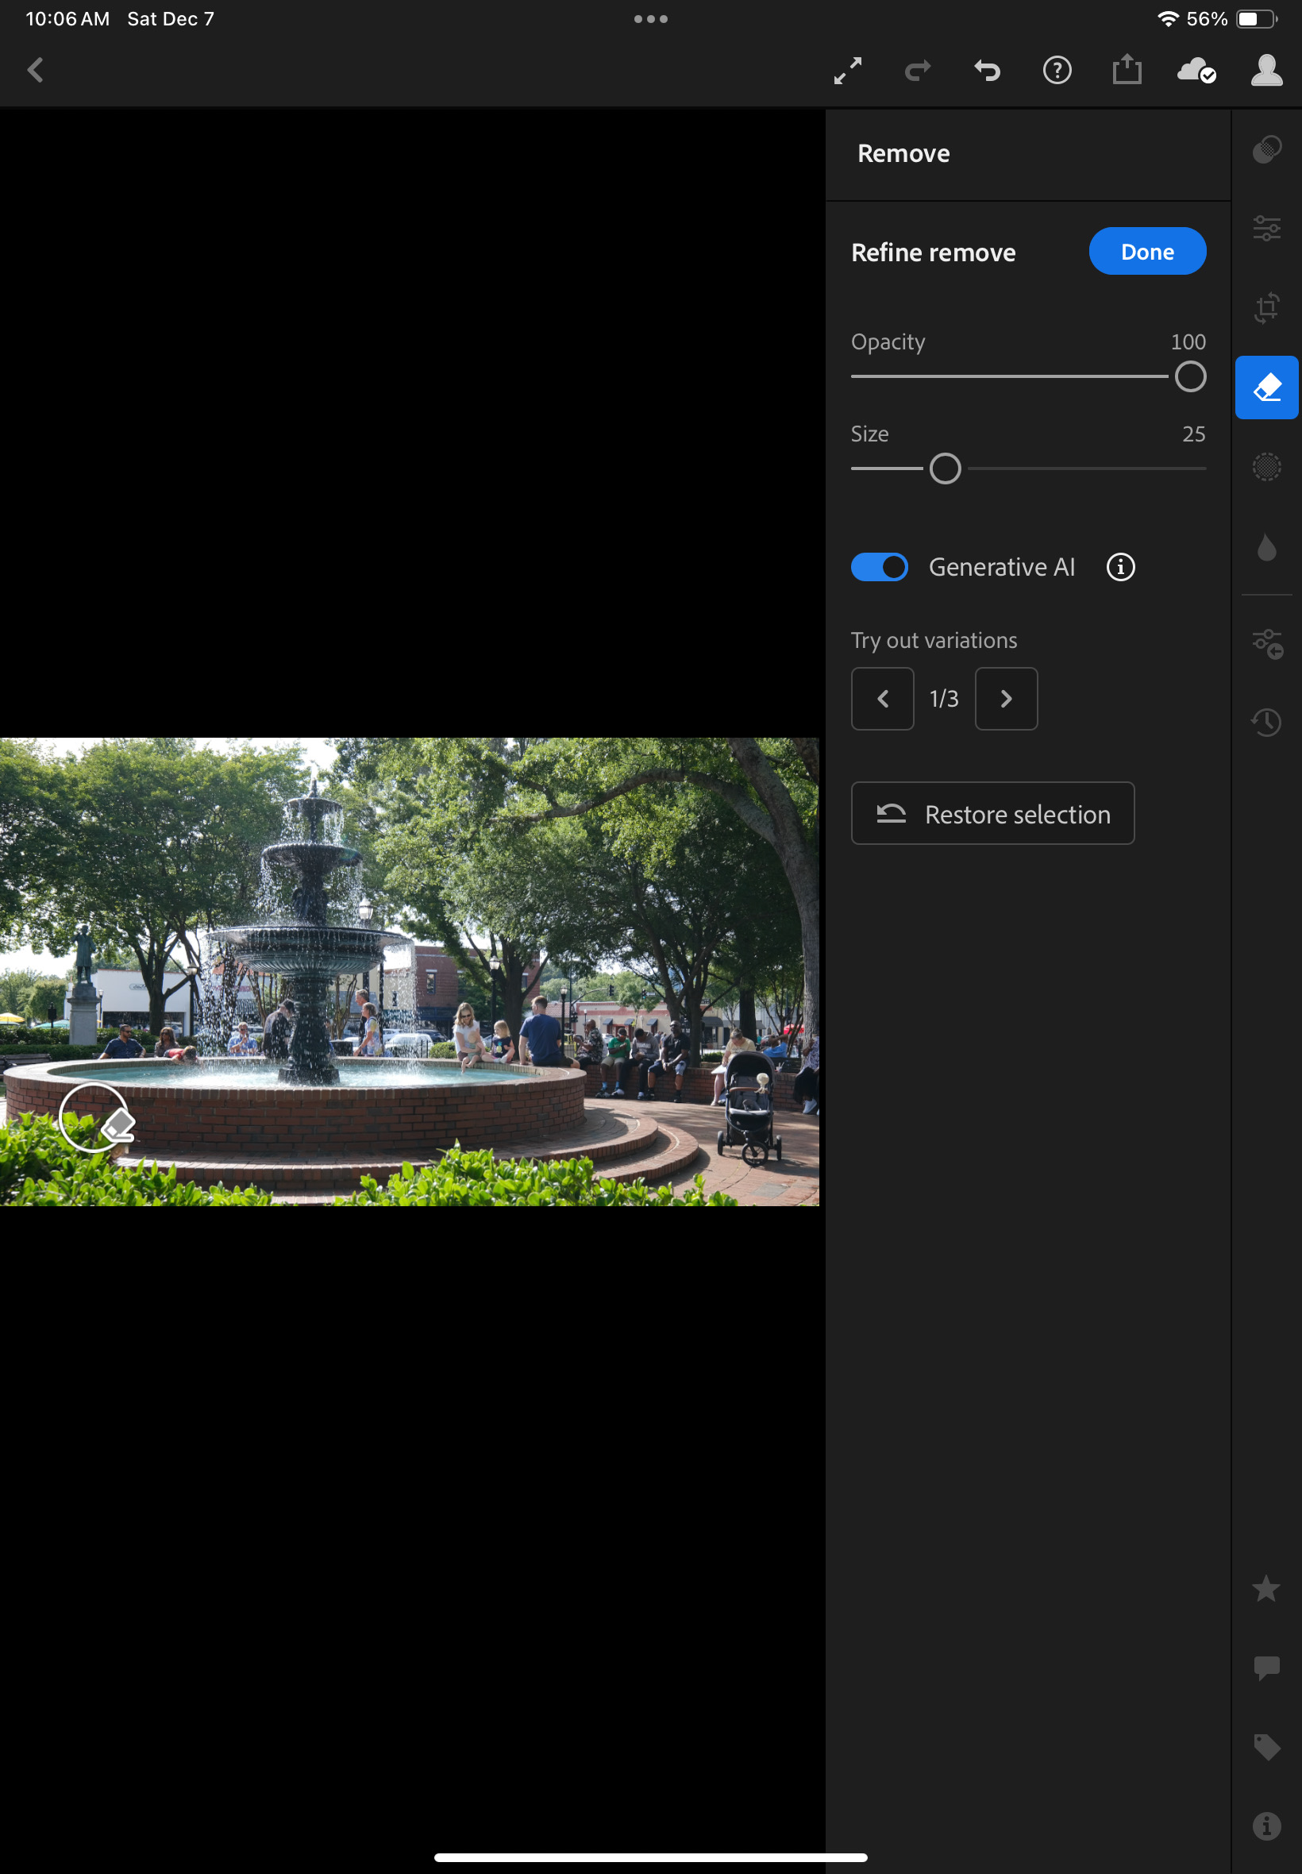This screenshot has height=1874, width=1302.
Task: Tap the back arrow to exit editing
Action: tap(35, 70)
